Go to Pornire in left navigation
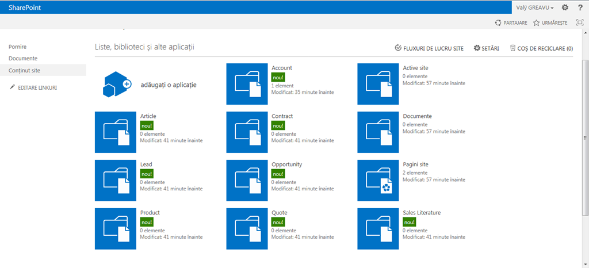 [18, 47]
